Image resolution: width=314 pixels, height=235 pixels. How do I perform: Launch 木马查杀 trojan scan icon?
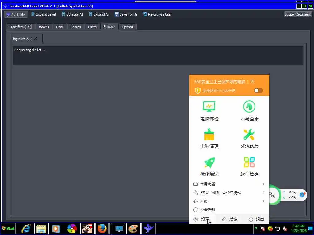pyautogui.click(x=249, y=111)
